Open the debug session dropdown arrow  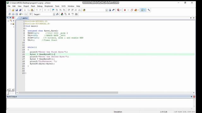tap(121, 10)
